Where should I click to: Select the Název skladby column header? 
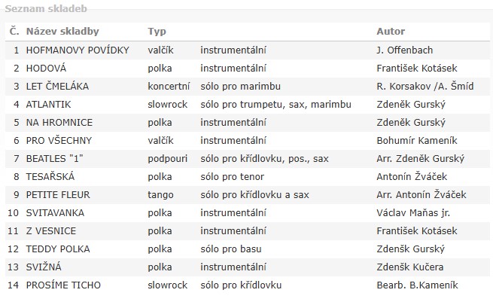click(x=62, y=31)
